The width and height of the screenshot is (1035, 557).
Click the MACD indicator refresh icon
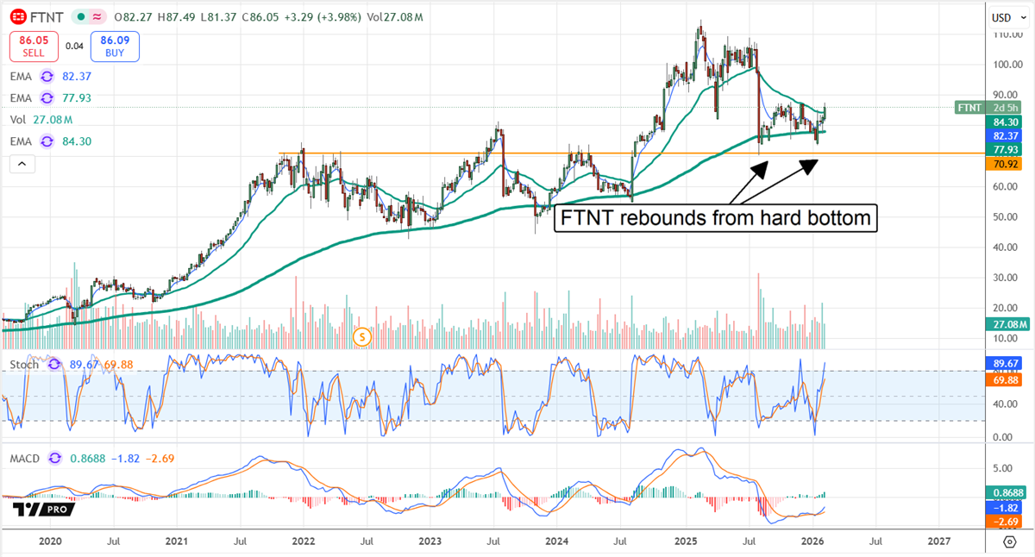point(53,459)
